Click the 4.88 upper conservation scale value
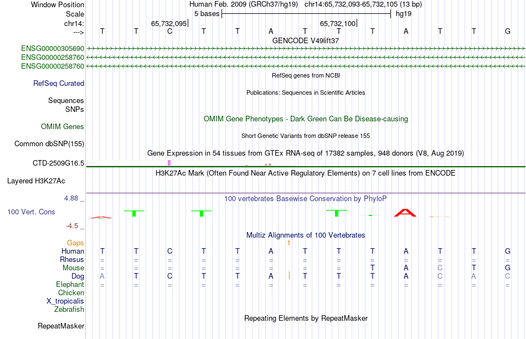This screenshot has width=526, height=339. click(x=71, y=198)
